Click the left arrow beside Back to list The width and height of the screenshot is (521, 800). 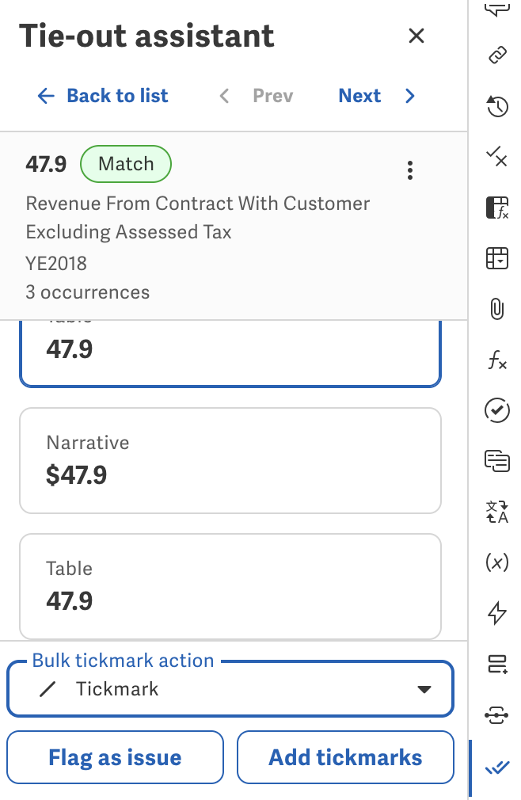pos(46,95)
